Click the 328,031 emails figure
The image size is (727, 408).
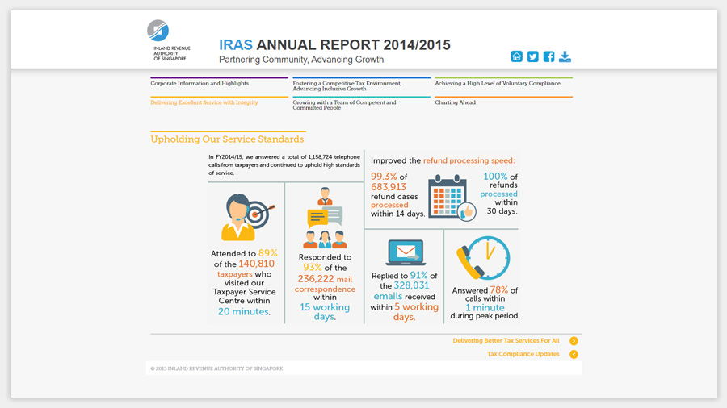(x=411, y=286)
